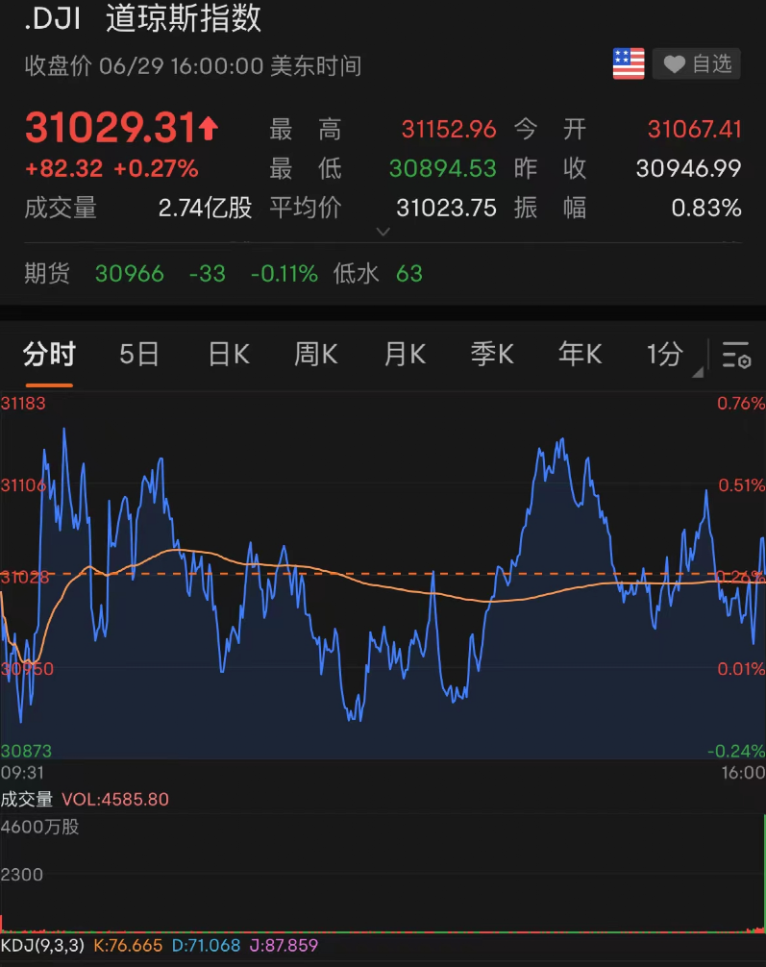This screenshot has height=967, width=766.
Task: Tap the futures change -33 value
Action: point(208,274)
